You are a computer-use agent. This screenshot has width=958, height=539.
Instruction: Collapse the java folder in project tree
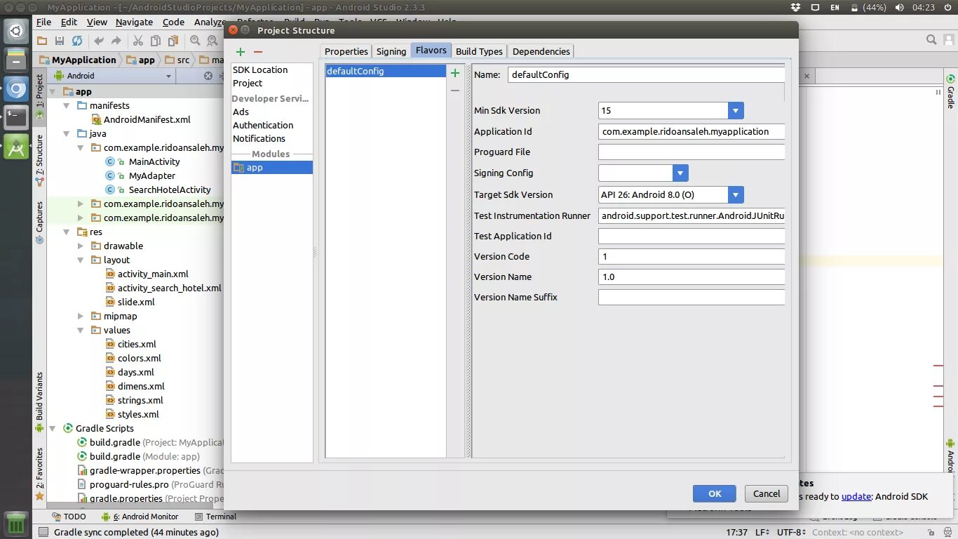coord(67,133)
